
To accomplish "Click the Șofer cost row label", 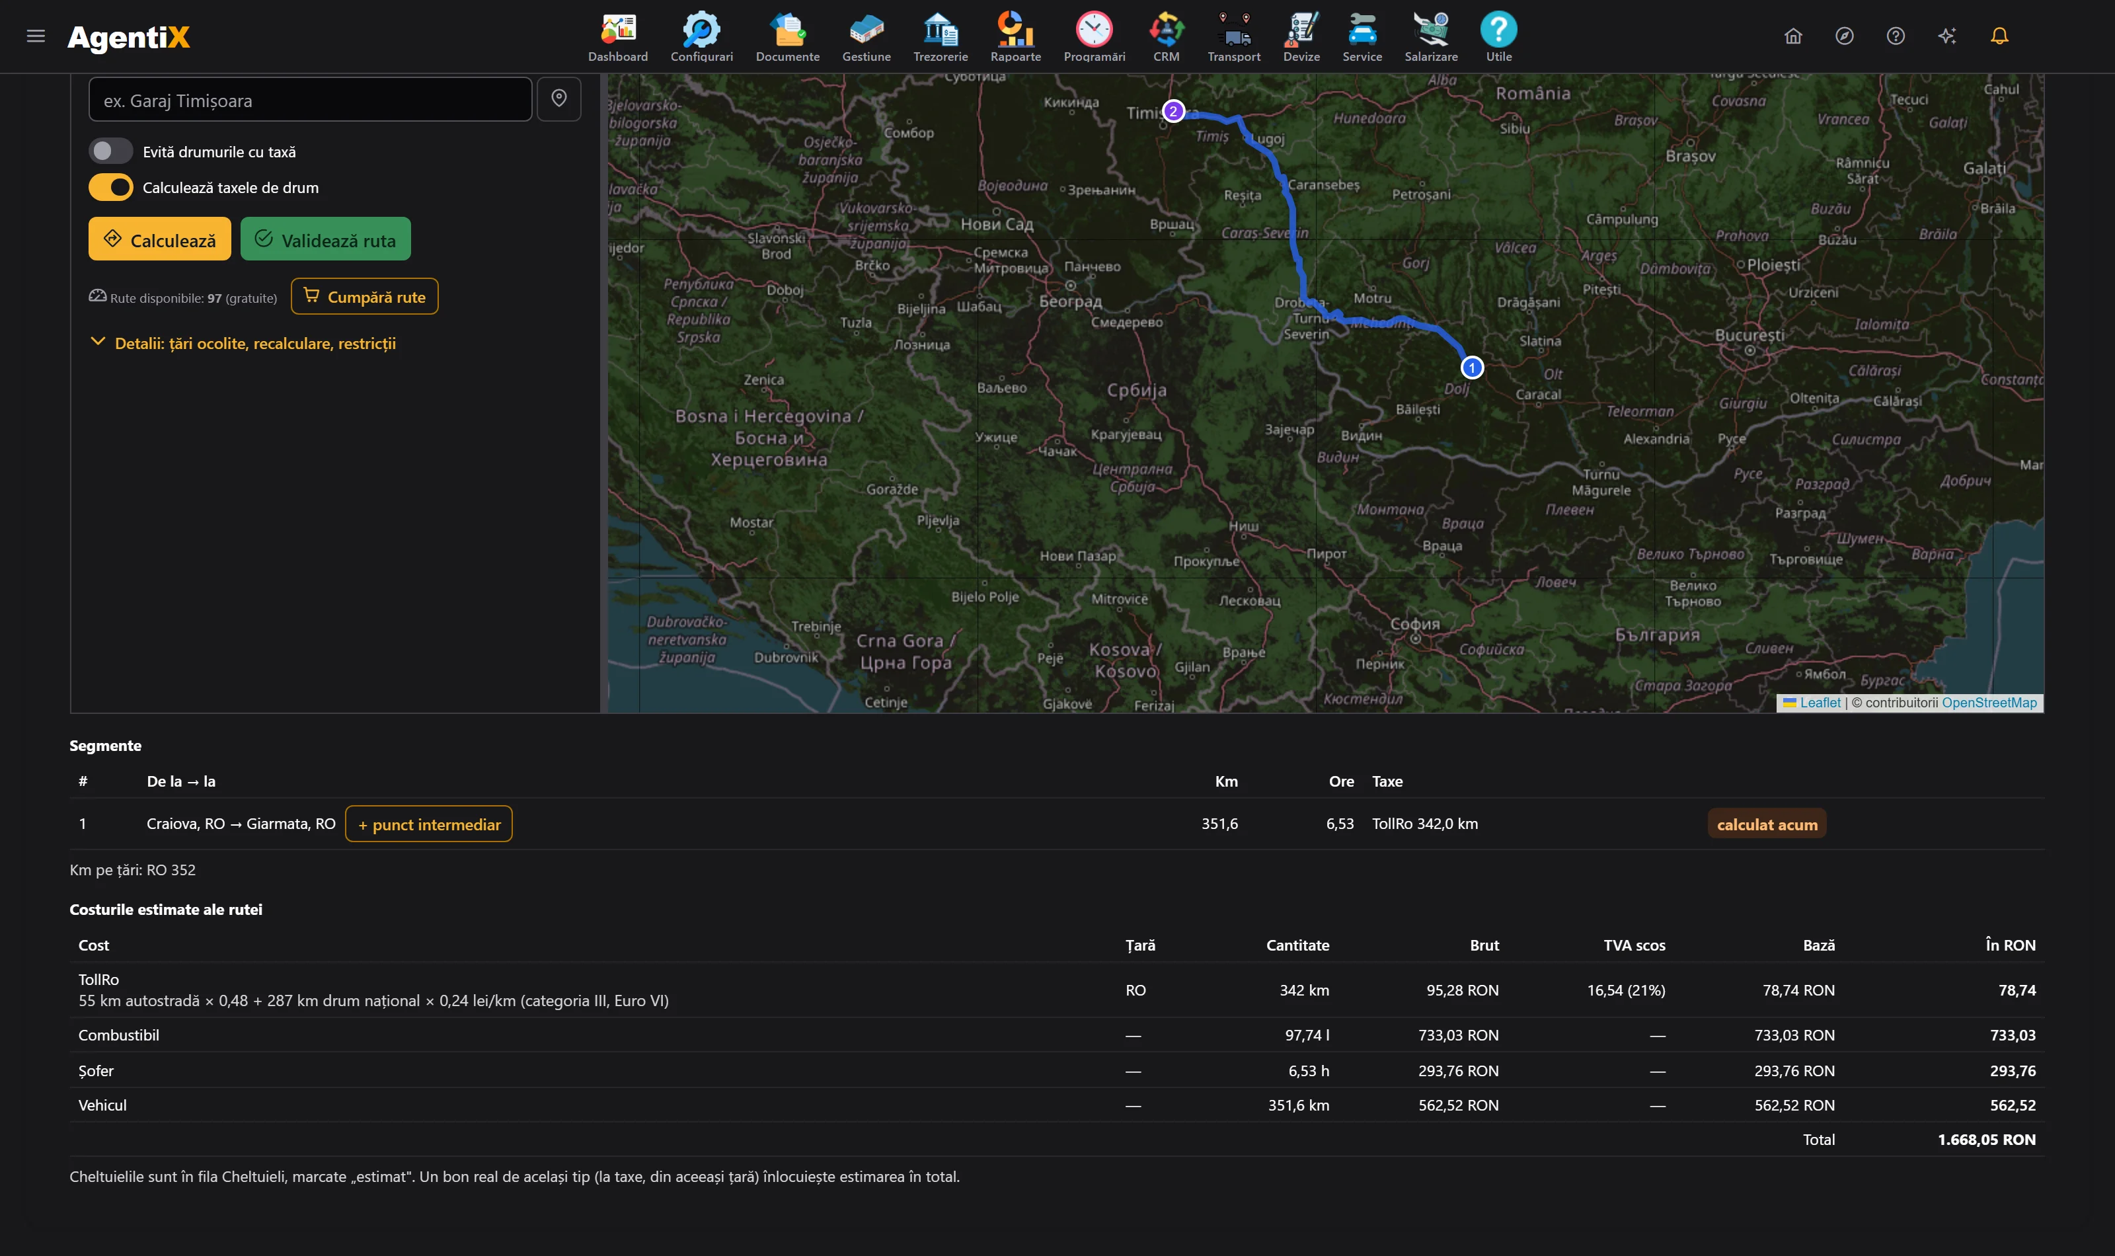I will click(x=96, y=1071).
